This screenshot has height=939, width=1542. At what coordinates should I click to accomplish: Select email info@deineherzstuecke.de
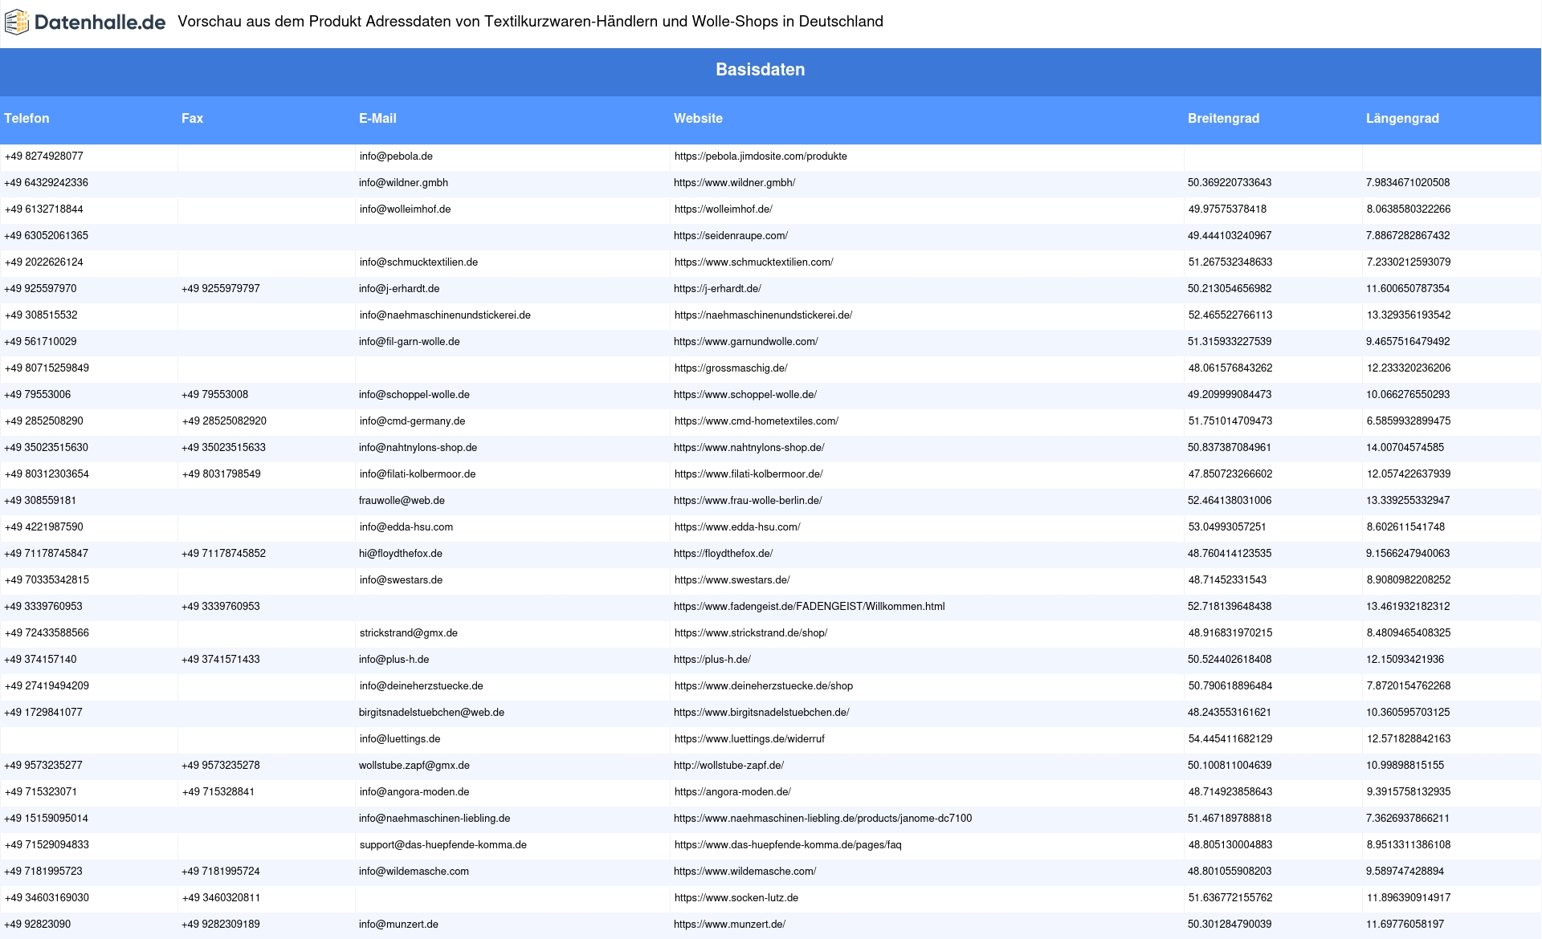[x=422, y=686]
